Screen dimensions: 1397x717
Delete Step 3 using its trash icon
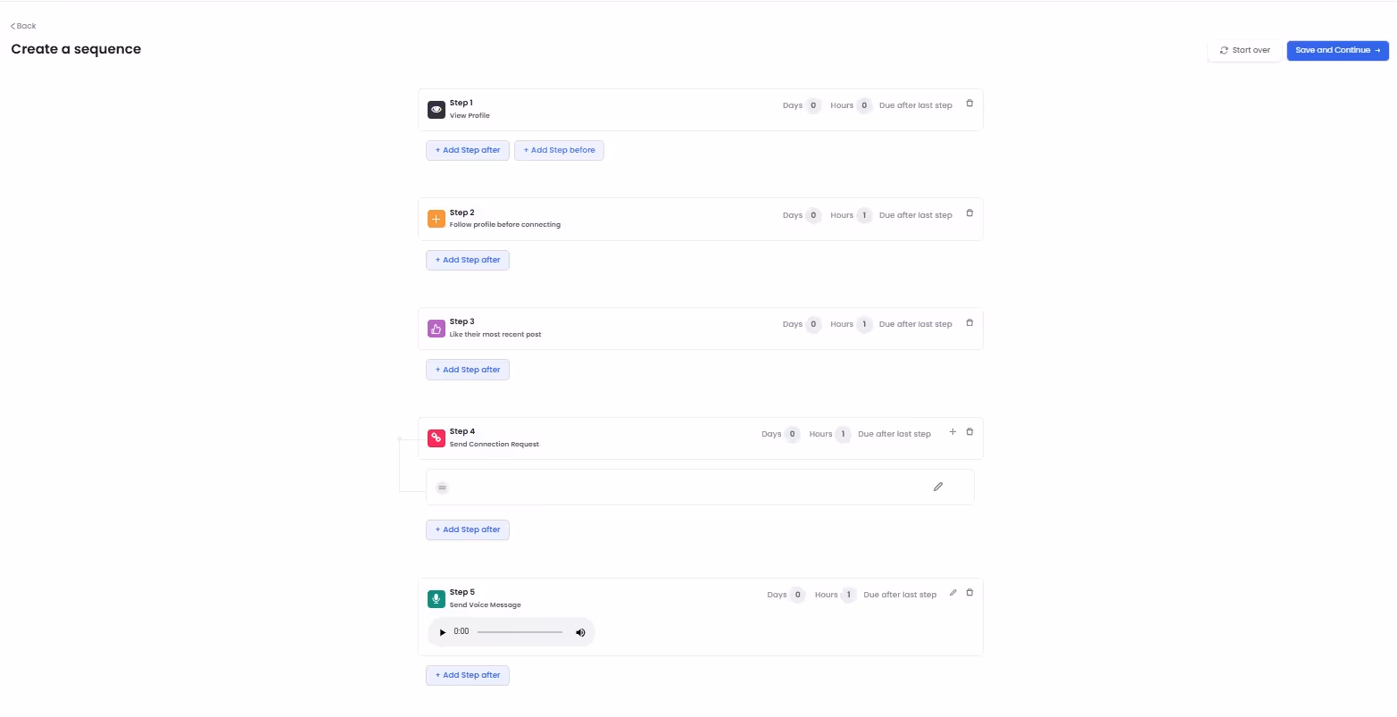click(x=969, y=322)
